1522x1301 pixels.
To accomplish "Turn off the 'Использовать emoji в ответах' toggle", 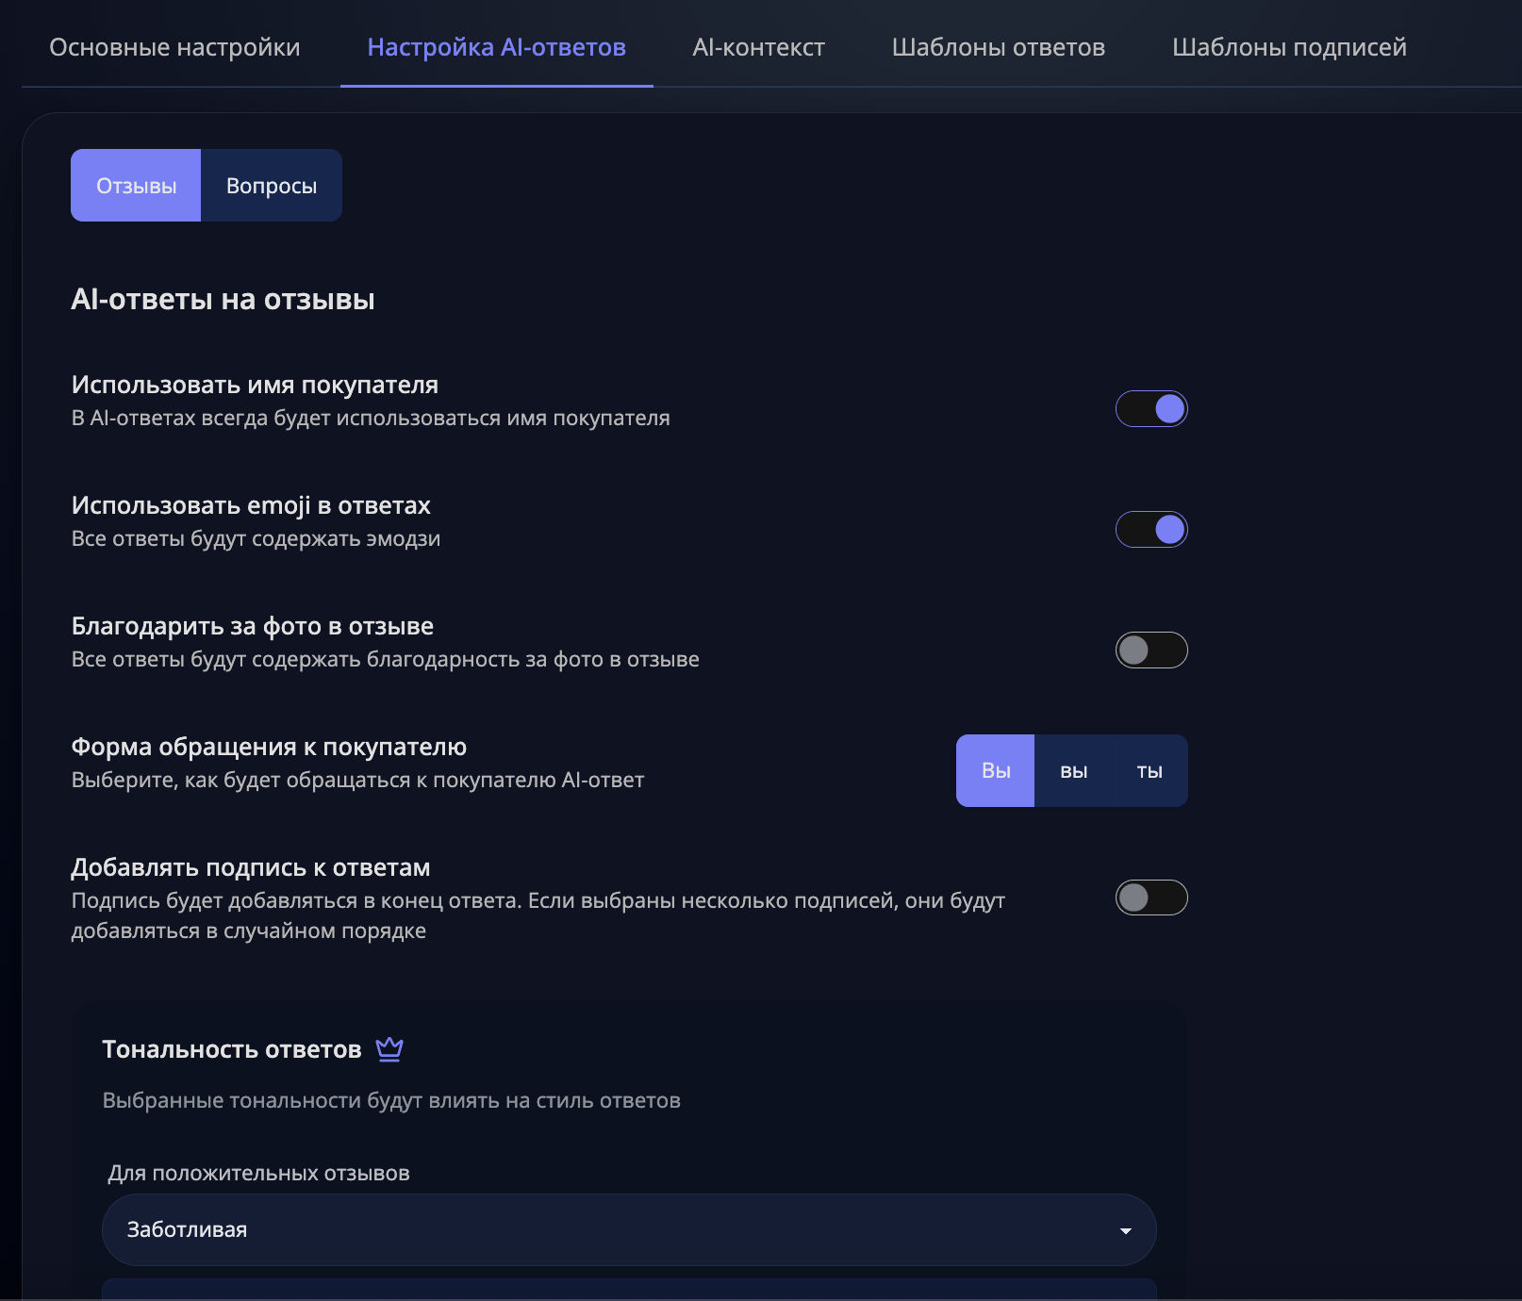I will click(x=1151, y=529).
